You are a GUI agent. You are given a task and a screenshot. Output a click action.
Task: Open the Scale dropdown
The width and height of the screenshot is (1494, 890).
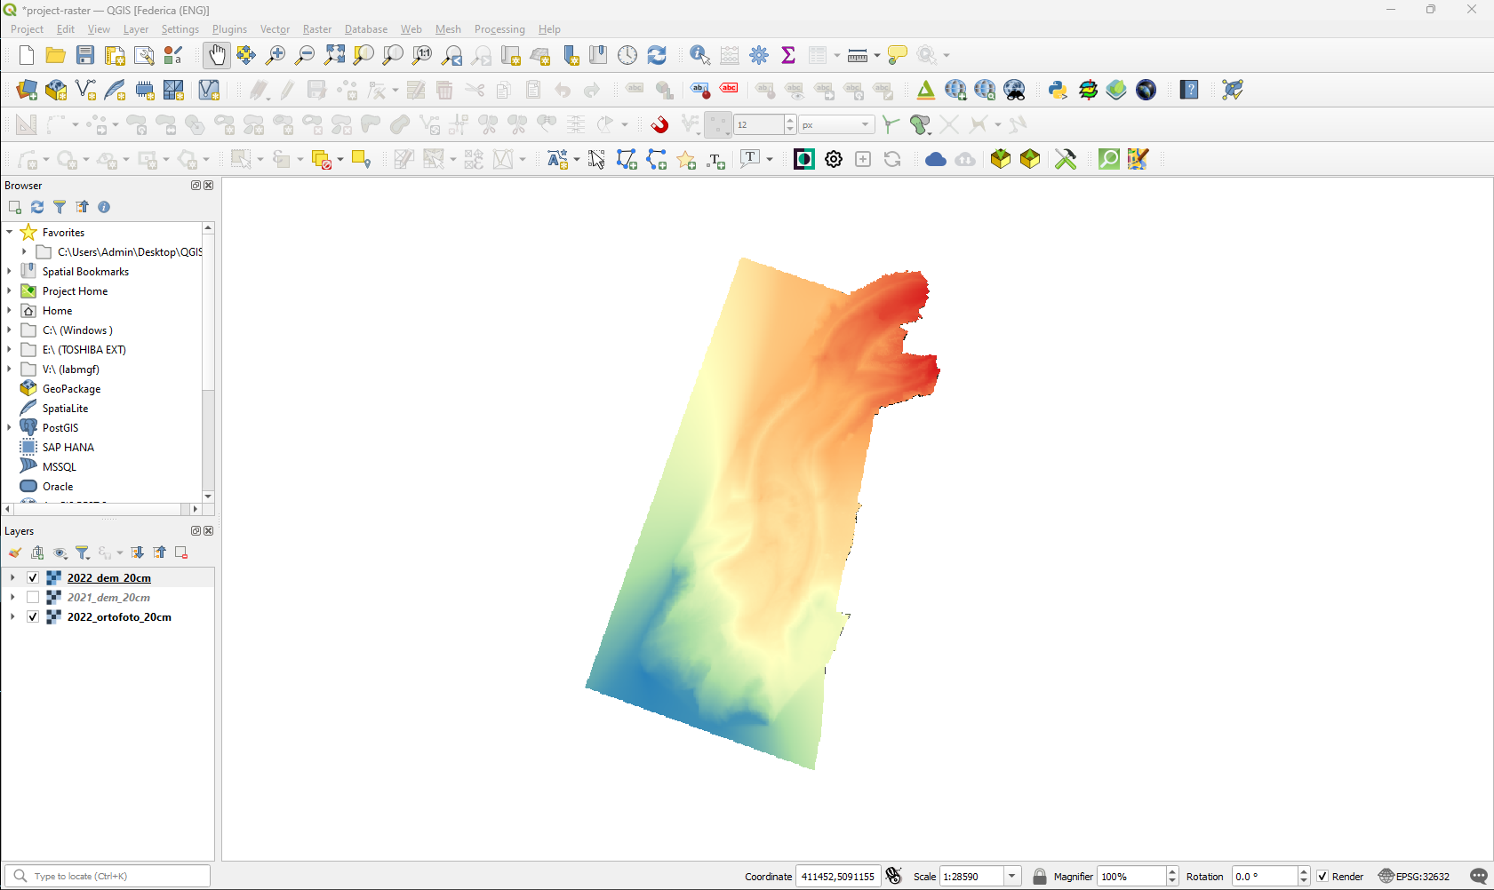[1011, 877]
